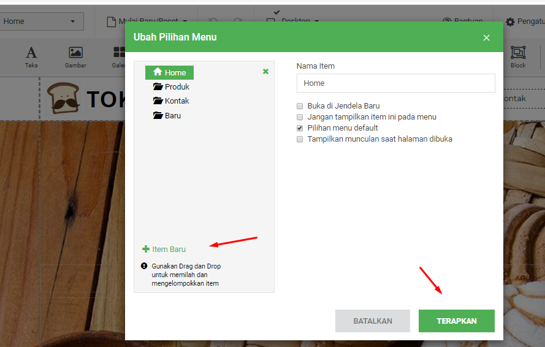
Task: Select the Block tool
Action: pyautogui.click(x=518, y=57)
